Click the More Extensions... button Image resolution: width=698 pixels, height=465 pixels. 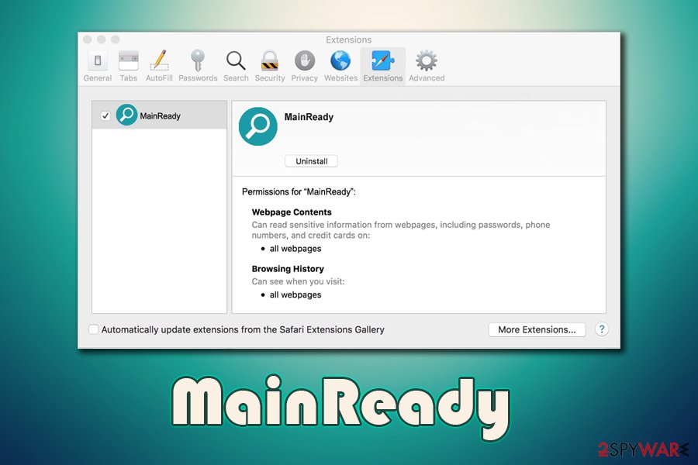pos(537,329)
